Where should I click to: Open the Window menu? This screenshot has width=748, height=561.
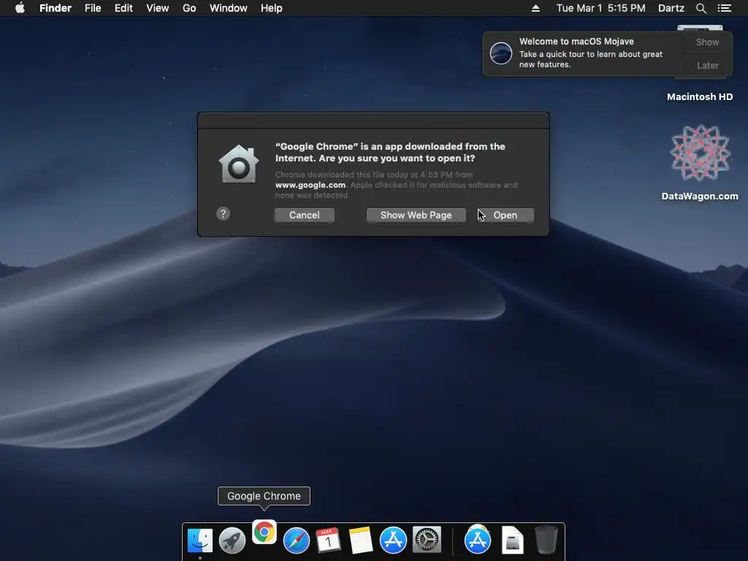229,8
